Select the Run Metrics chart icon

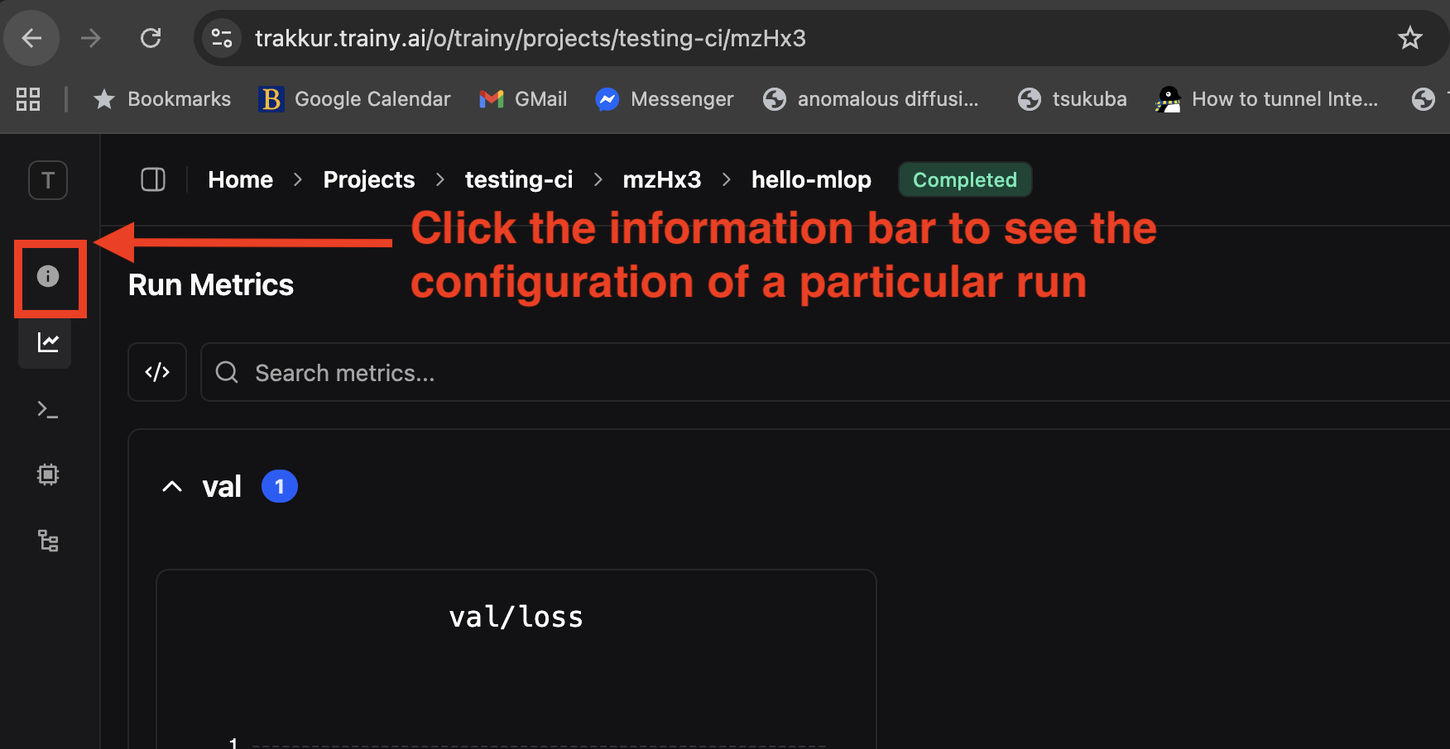click(x=46, y=343)
